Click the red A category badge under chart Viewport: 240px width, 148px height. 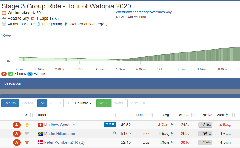coord(4,74)
